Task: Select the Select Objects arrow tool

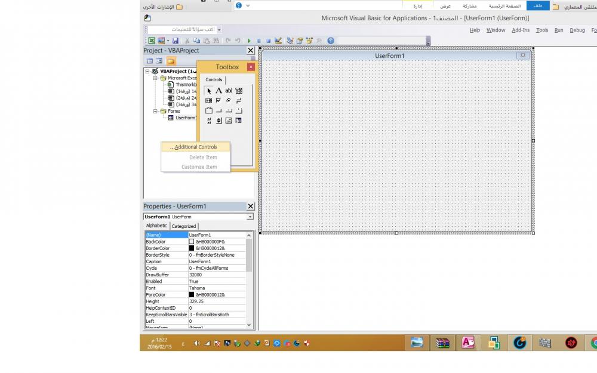Action: pos(208,91)
